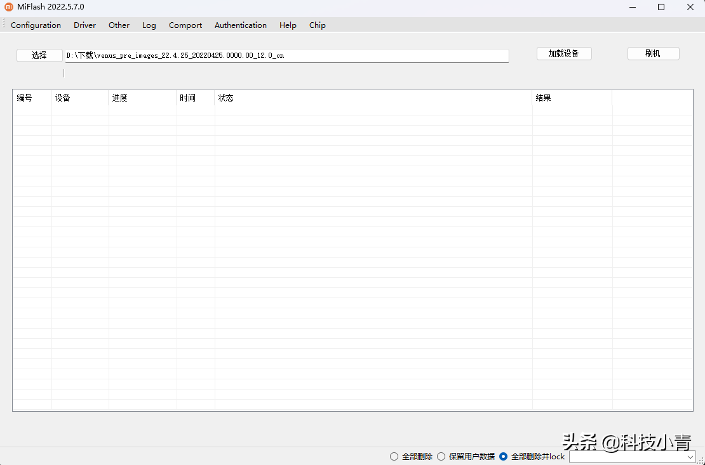Screen dimensions: 705x465
Task: Click the MiFlash app icon in titlebar
Action: point(8,7)
